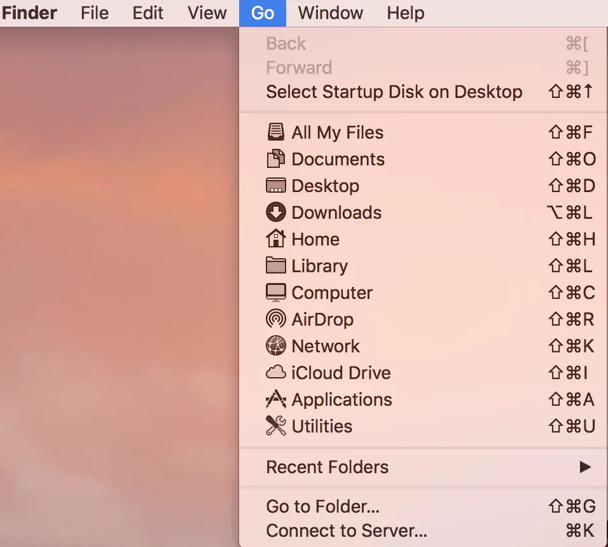Open the Finder application menu
The height and width of the screenshot is (547, 608).
click(29, 13)
